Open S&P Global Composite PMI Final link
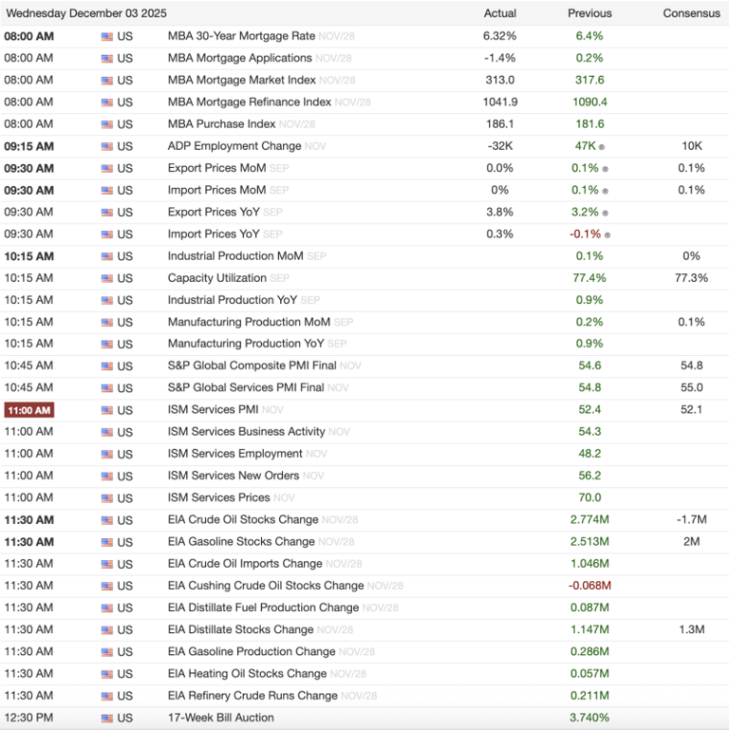The height and width of the screenshot is (730, 729). click(x=252, y=365)
